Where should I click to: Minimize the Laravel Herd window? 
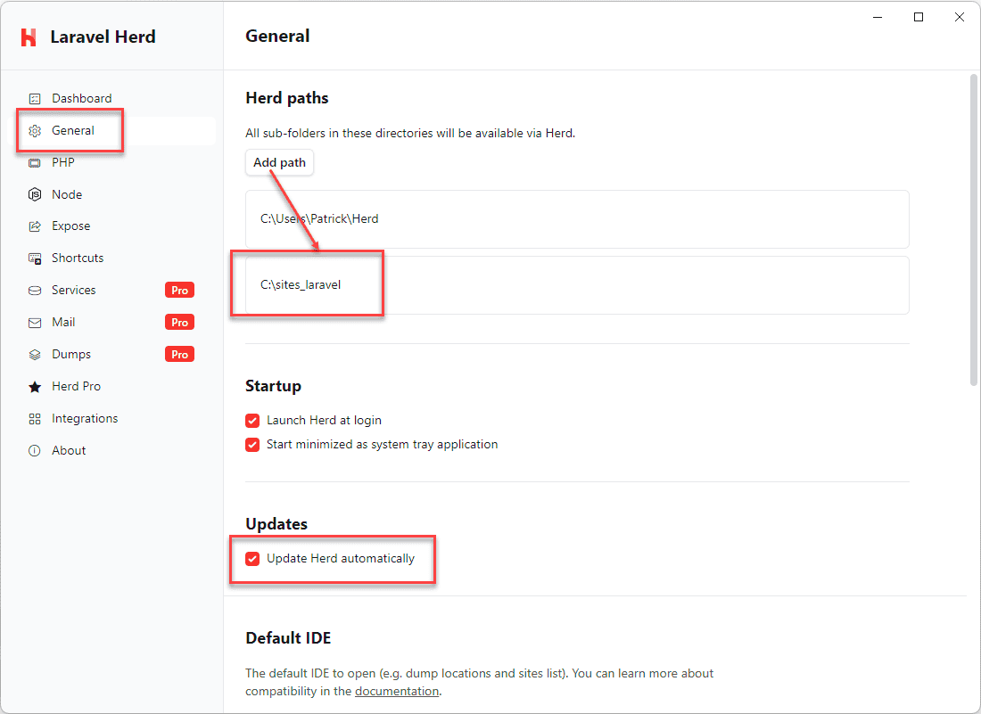coord(878,18)
